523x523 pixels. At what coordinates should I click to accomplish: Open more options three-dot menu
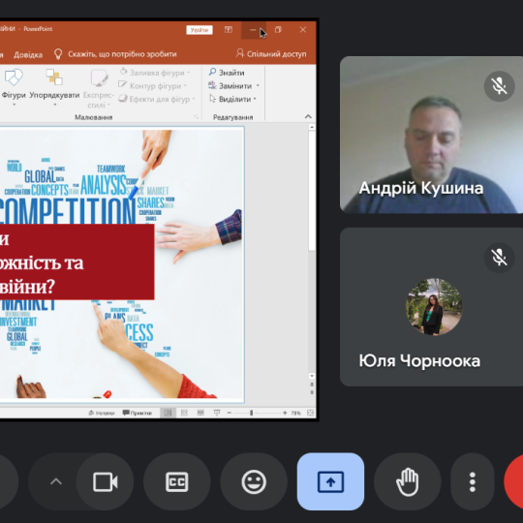point(473,481)
